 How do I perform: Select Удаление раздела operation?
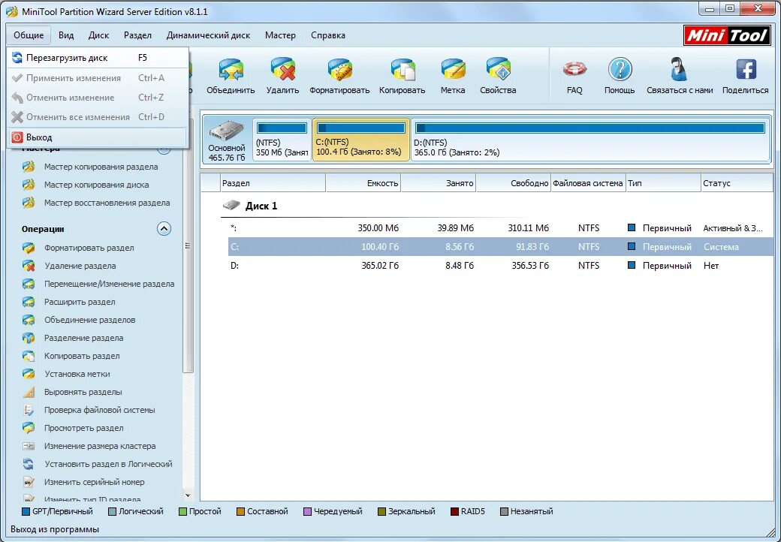(x=80, y=266)
